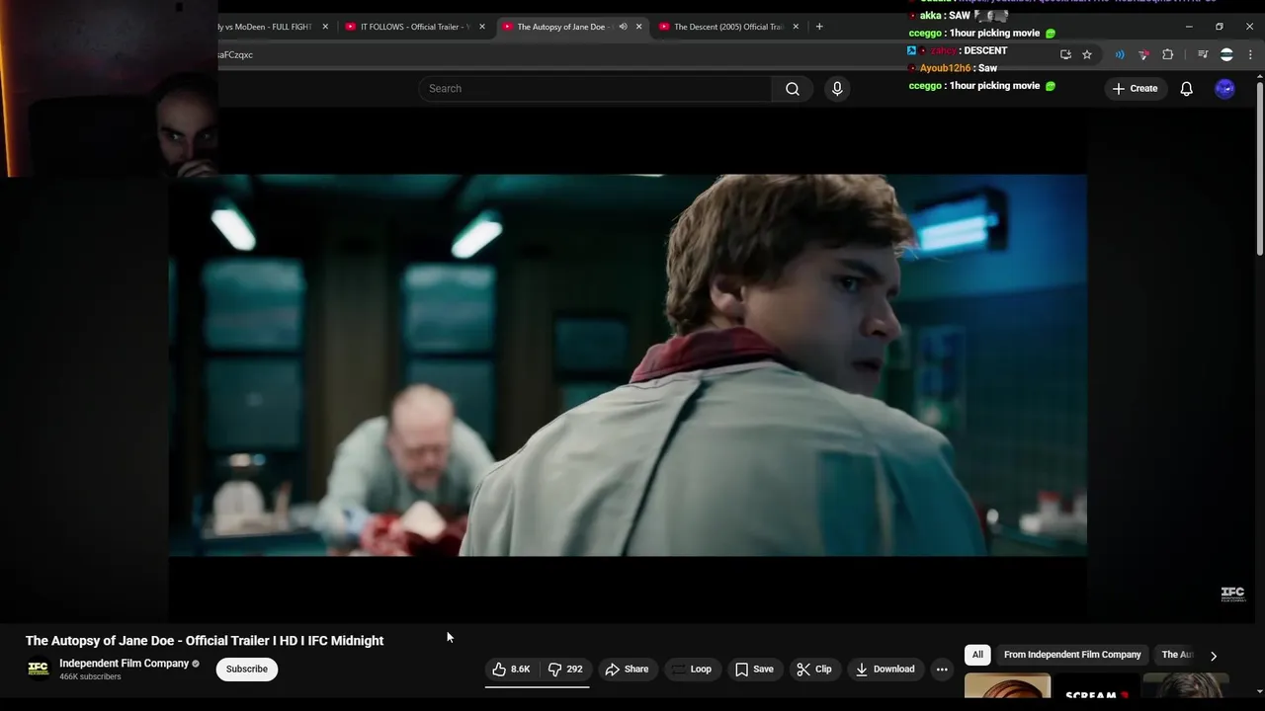This screenshot has height=711, width=1265.
Task: Select From Independent Film Company chip
Action: [1072, 655]
